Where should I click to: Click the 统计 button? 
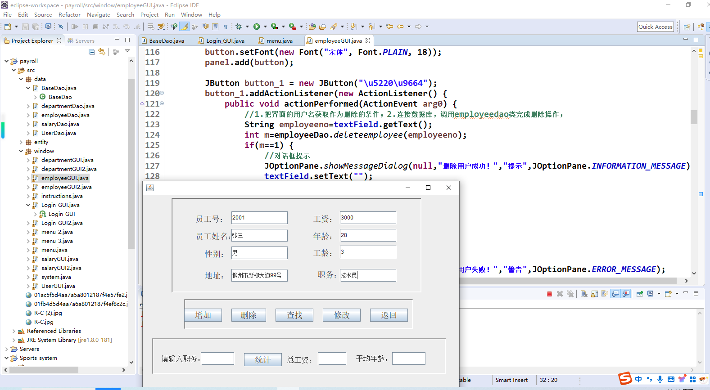262,359
